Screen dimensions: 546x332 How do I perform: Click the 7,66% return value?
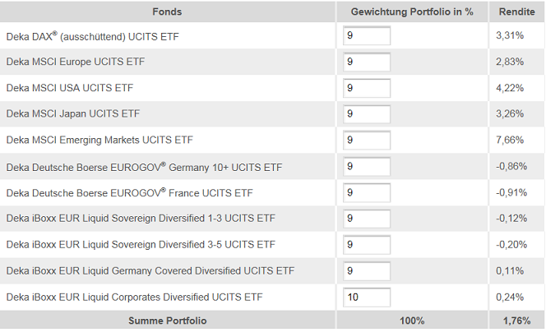510,141
